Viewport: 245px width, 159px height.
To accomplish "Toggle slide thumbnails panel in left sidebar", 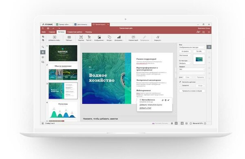I will 43,52.
